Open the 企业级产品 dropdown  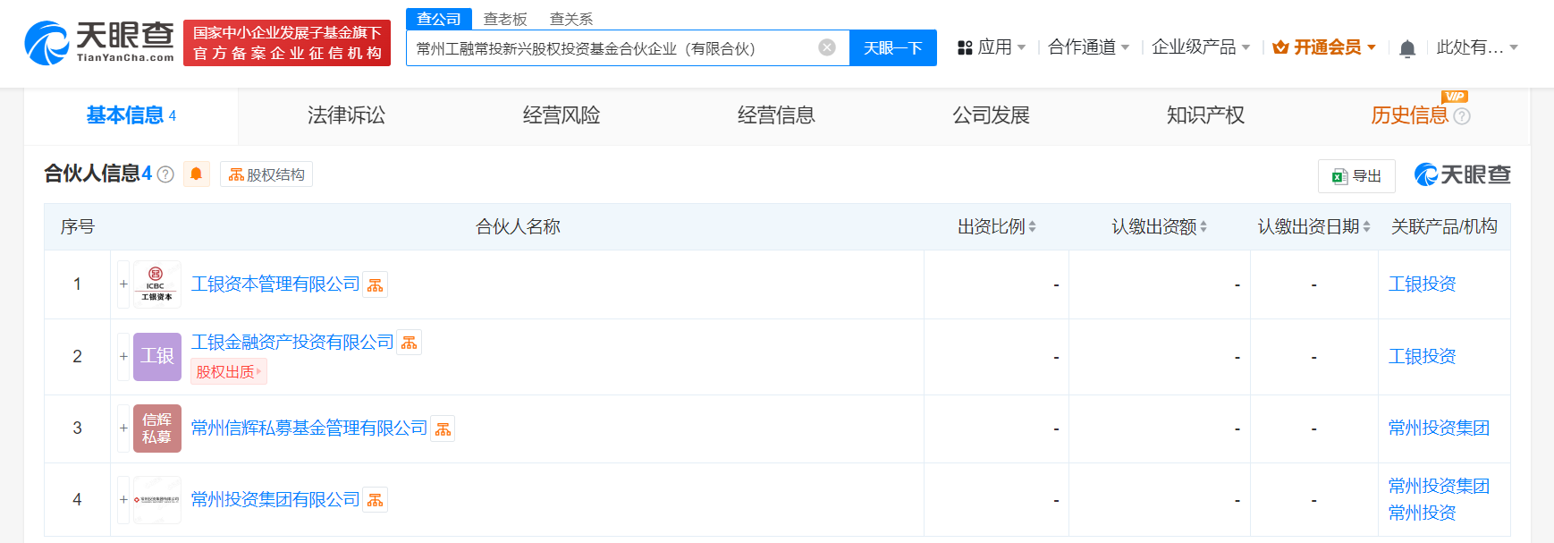[1200, 47]
